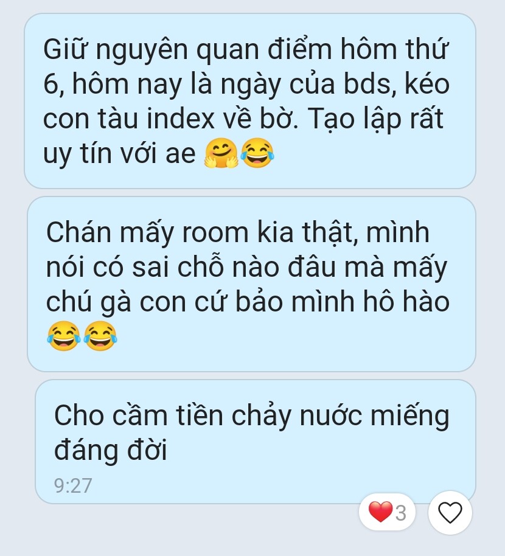
Task: Click the text "đáng đời"
Action: tap(110, 450)
